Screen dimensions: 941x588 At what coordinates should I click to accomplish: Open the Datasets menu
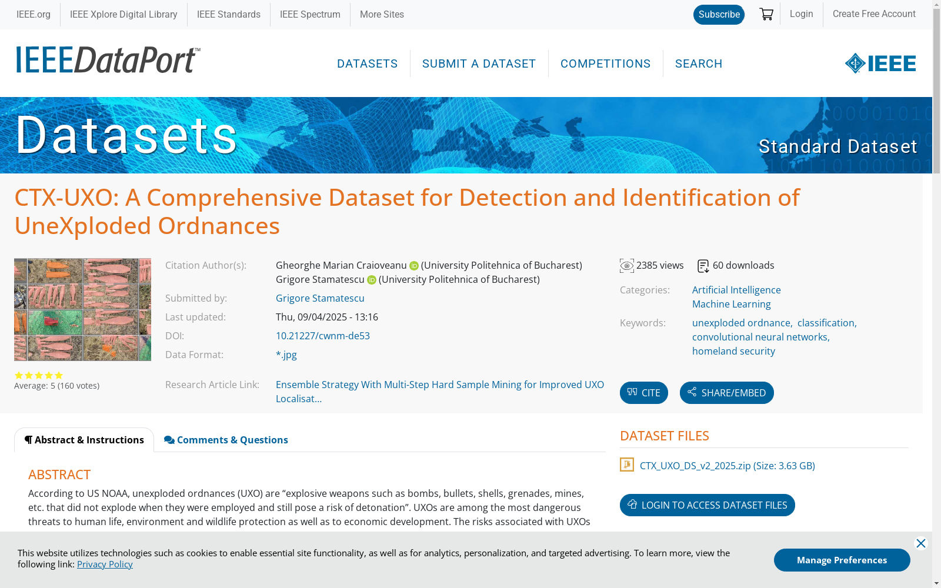tap(368, 64)
